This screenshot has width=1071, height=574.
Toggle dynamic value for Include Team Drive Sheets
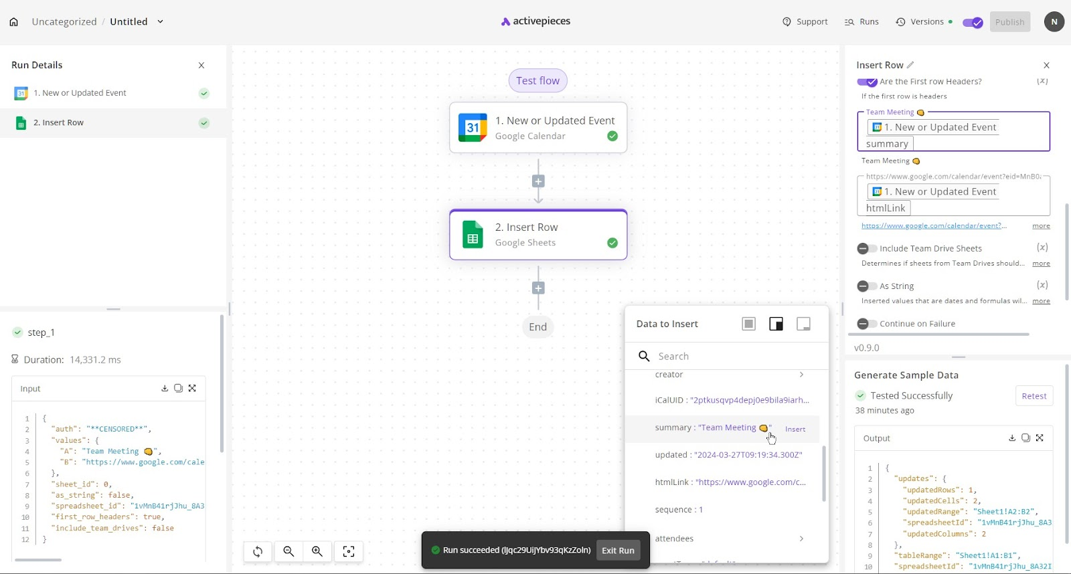1042,248
